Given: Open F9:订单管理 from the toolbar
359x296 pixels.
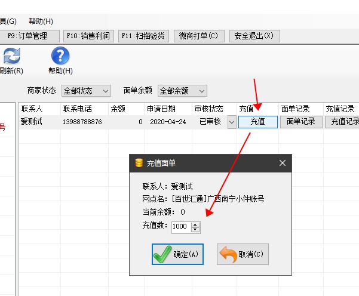Looking at the screenshot, I should (x=30, y=36).
